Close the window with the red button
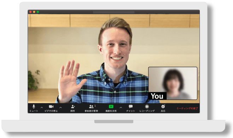The image size is (233, 138). point(30,12)
